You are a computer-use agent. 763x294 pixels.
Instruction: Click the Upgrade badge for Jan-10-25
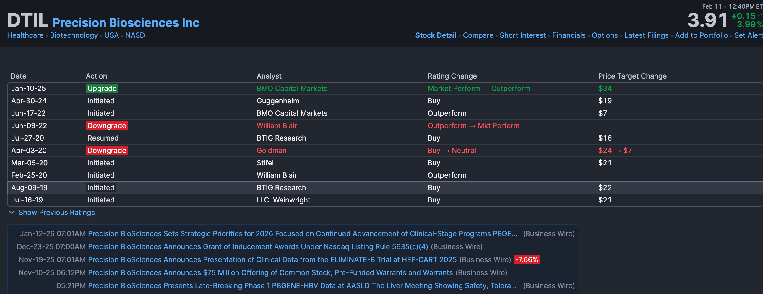tap(102, 89)
